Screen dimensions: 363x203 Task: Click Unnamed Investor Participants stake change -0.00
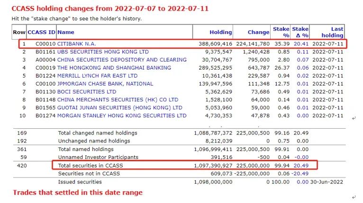(x=301, y=157)
